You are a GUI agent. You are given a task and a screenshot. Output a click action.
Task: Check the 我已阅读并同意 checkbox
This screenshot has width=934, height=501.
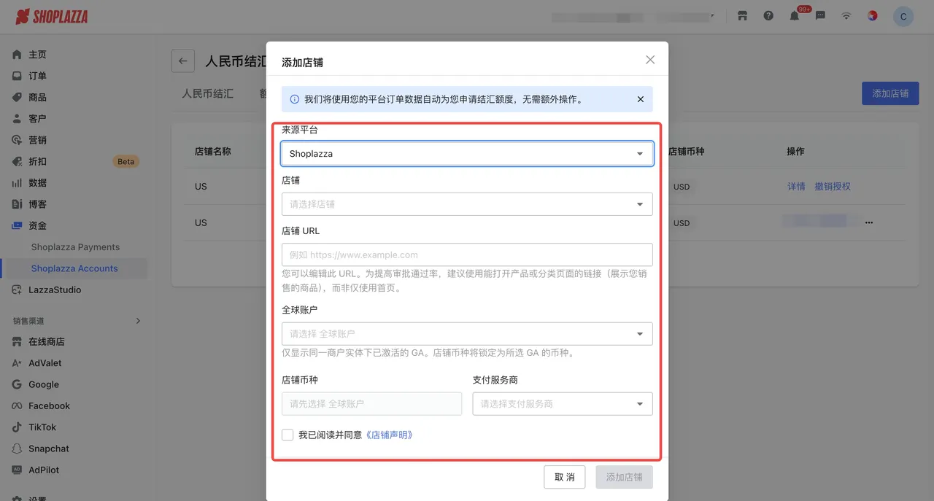[287, 435]
